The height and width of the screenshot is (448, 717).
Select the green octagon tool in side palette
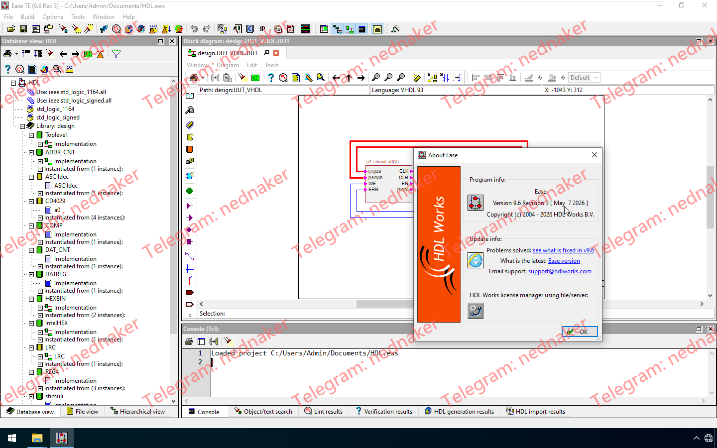pyautogui.click(x=190, y=191)
